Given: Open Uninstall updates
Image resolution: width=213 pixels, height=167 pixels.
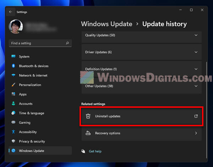Looking at the screenshot, I should 142,116.
